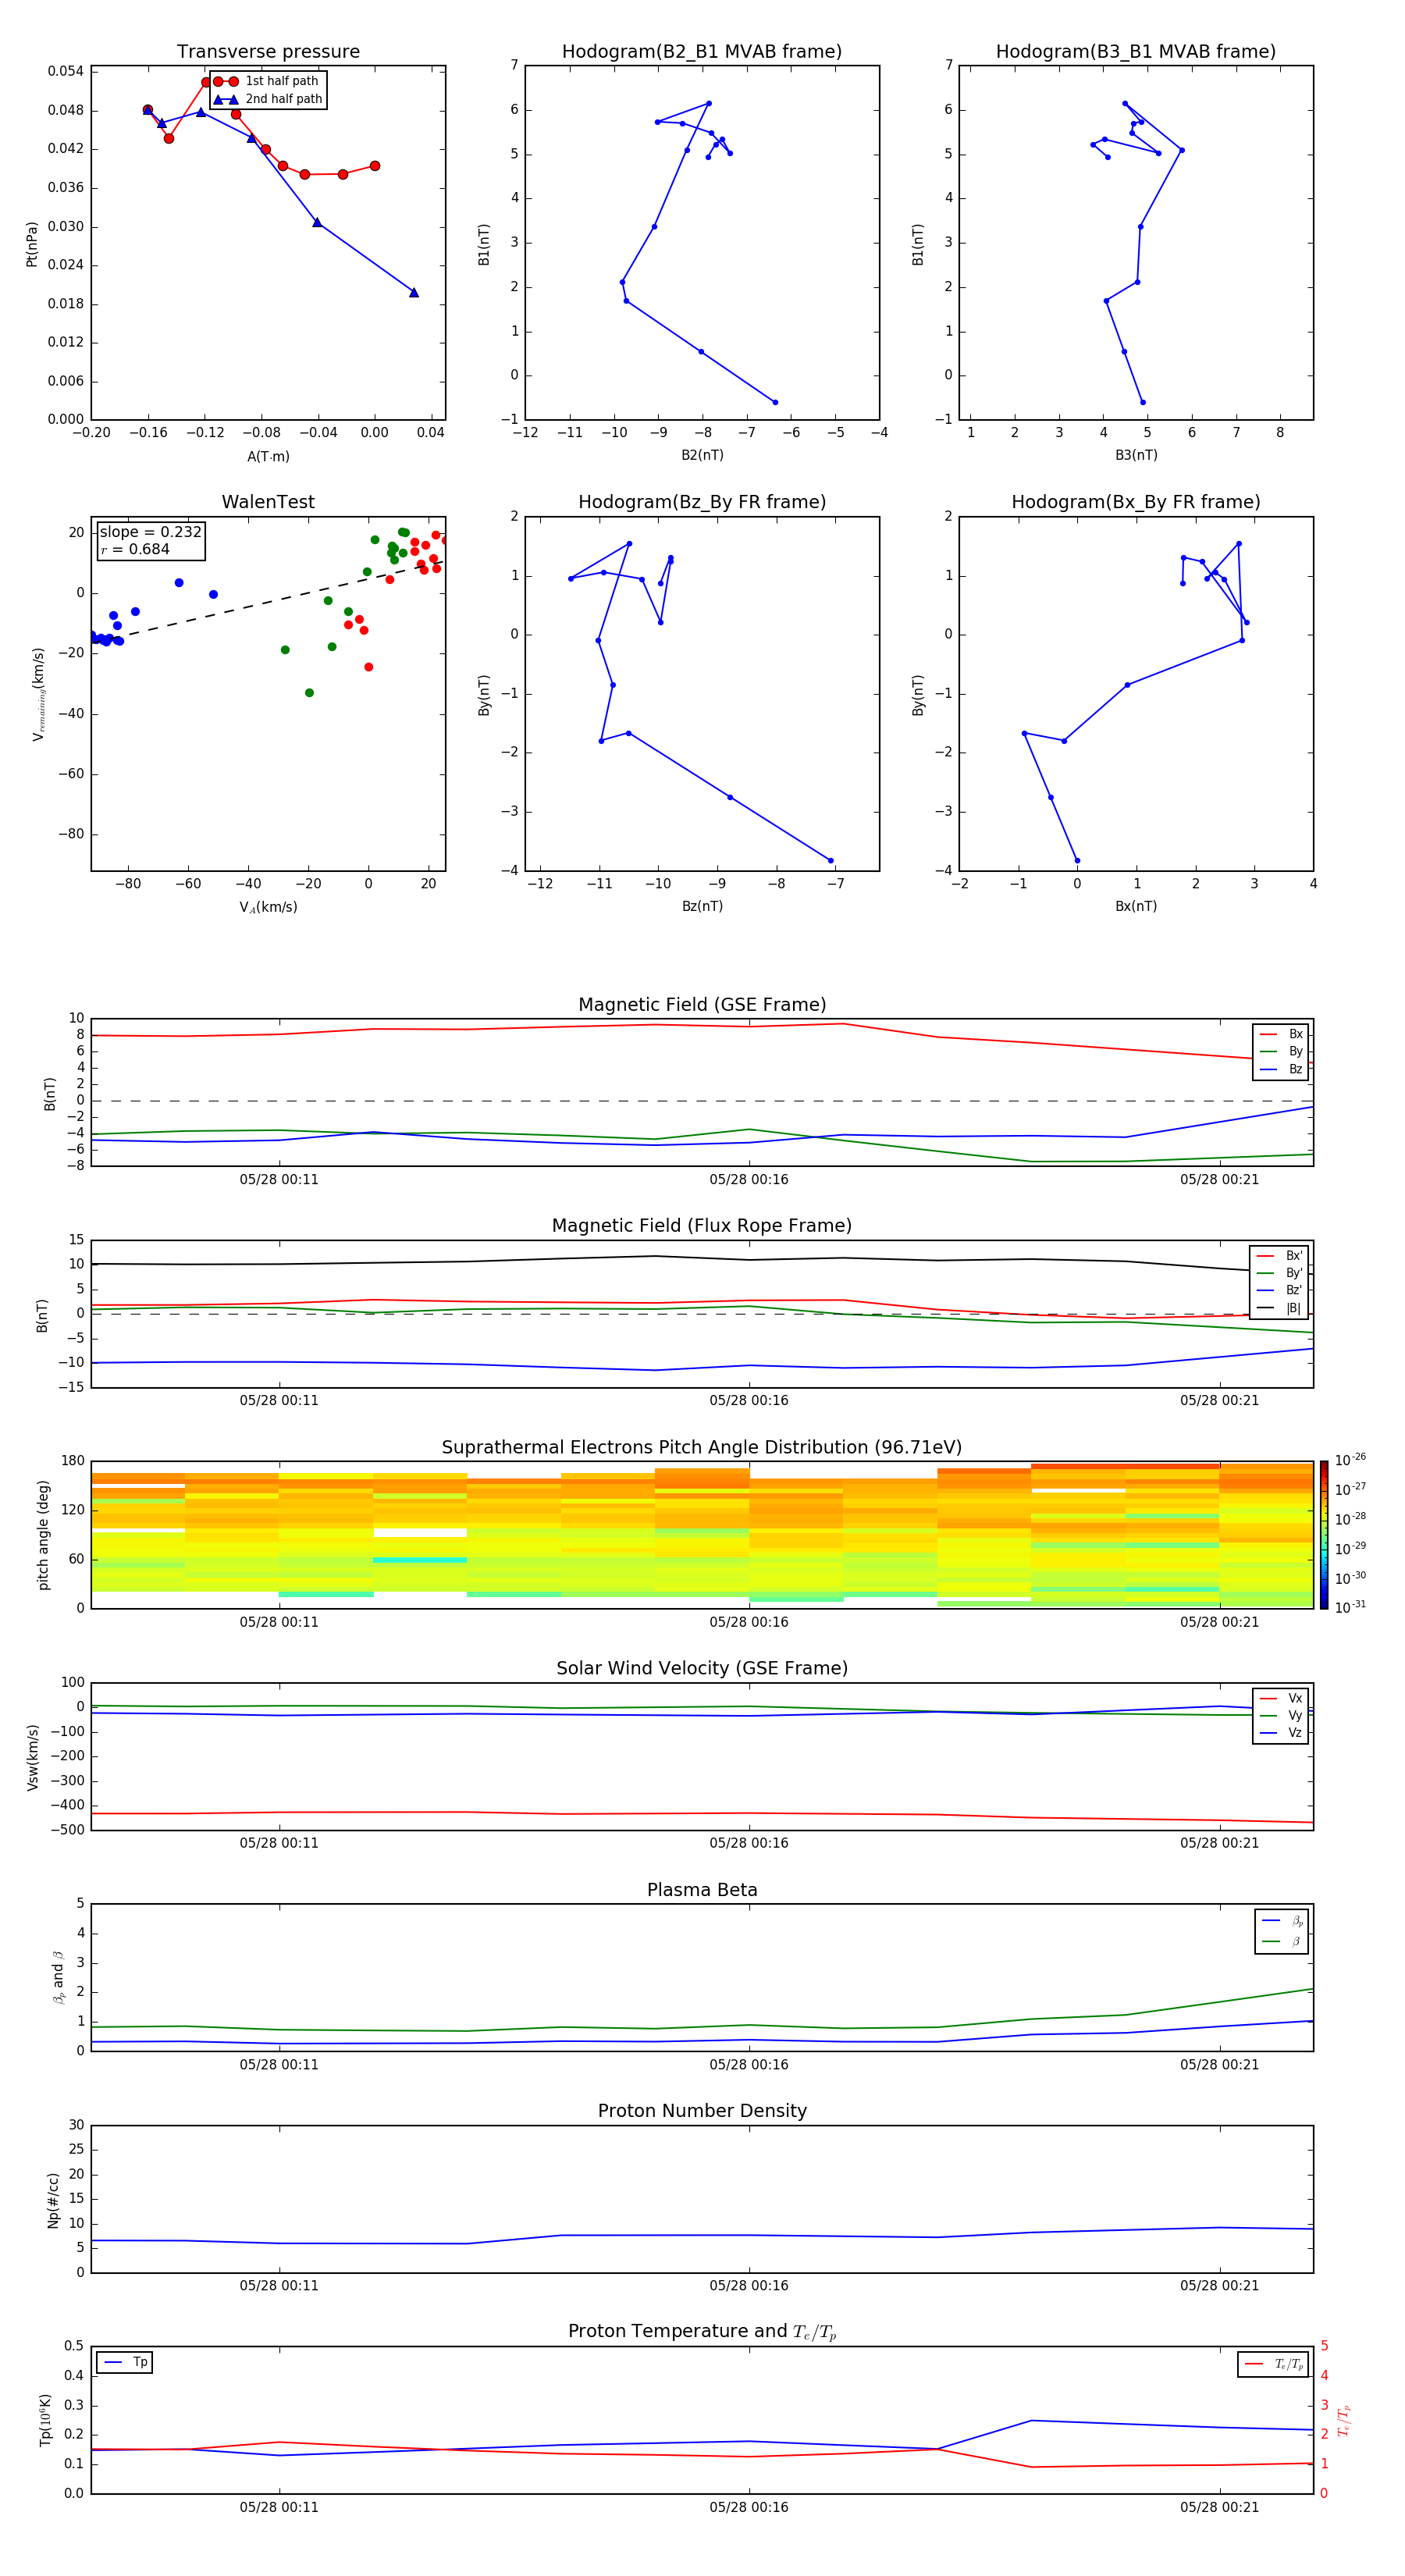Viewport: 1405px width, 2576px height.
Task: Click 'Bx(nT)' x-axis label of hodogram
Action: click(1136, 906)
